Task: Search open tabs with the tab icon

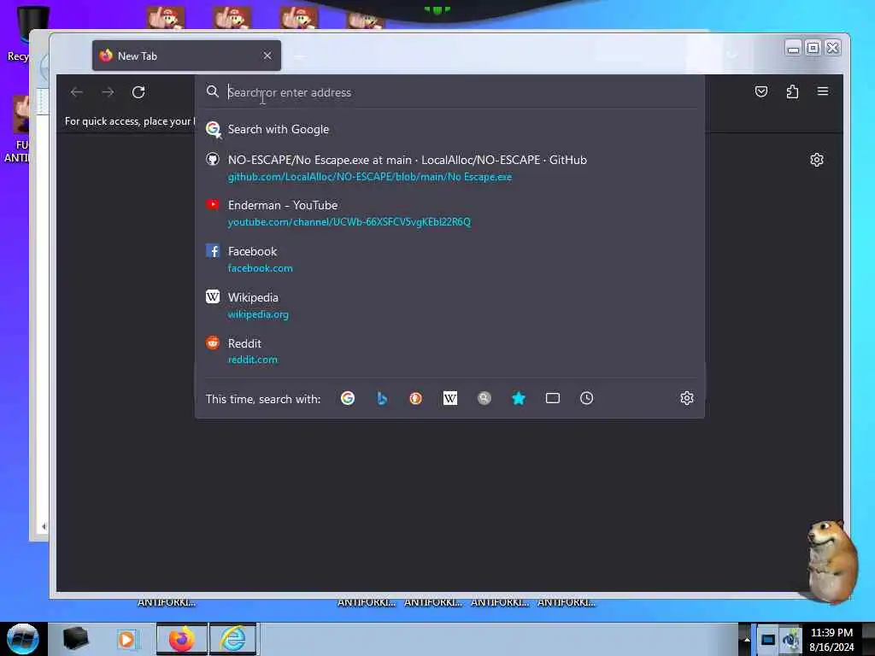Action: [x=553, y=398]
